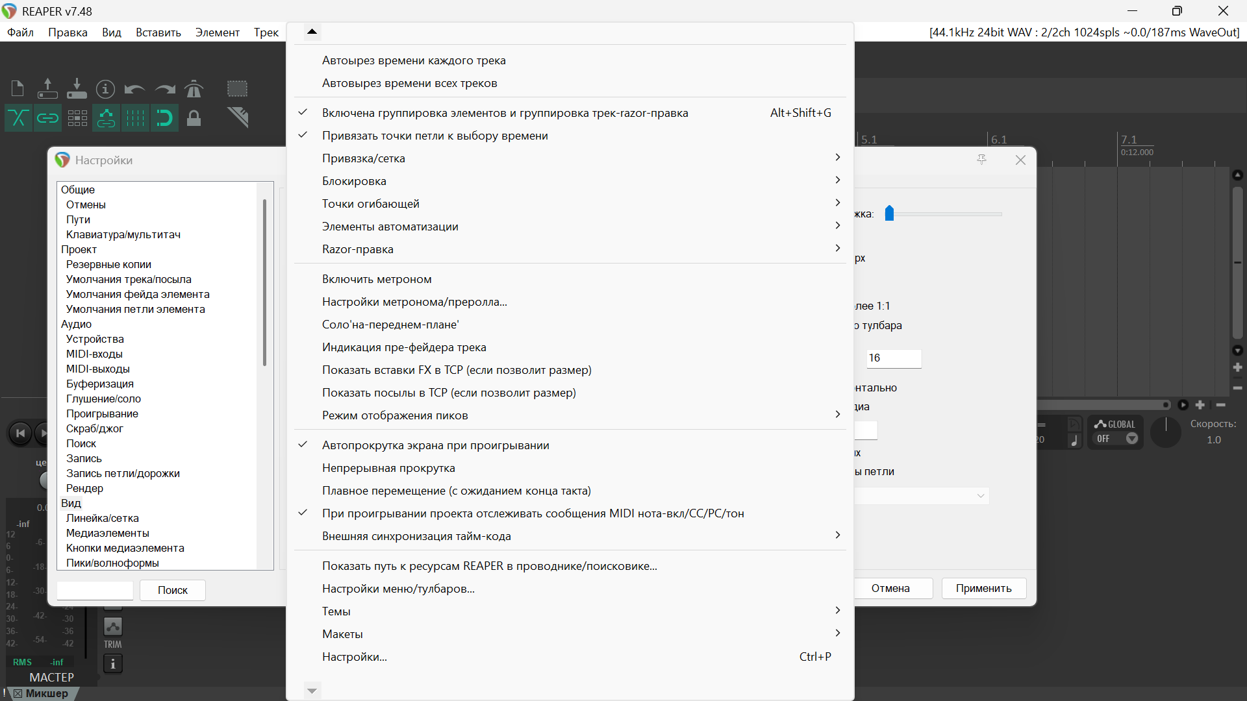Click the Save Project download-arrow icon

[x=77, y=88]
